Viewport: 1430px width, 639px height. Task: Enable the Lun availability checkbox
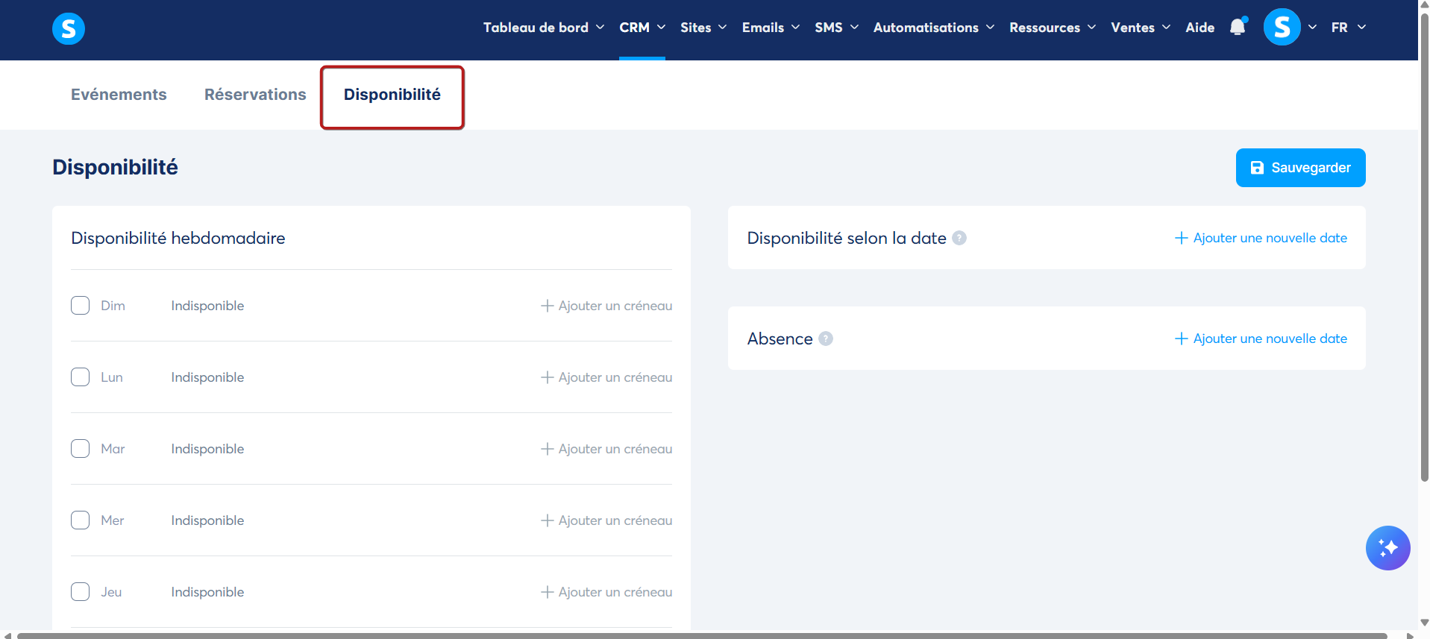pyautogui.click(x=81, y=377)
